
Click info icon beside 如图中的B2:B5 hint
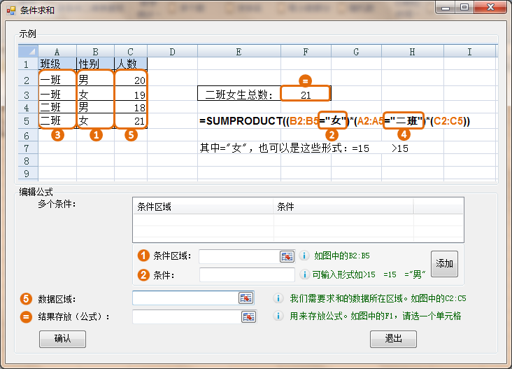coord(304,256)
